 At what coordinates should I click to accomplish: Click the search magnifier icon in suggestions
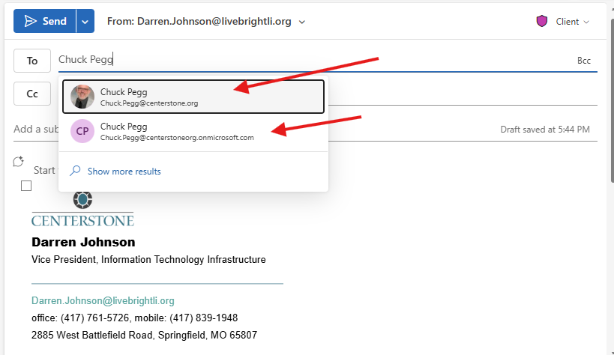tap(75, 171)
